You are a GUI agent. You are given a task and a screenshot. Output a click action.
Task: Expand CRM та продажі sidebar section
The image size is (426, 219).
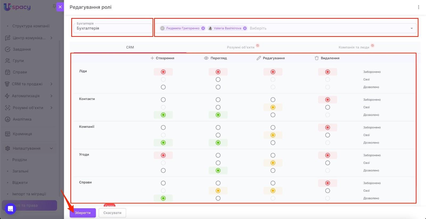point(51,84)
